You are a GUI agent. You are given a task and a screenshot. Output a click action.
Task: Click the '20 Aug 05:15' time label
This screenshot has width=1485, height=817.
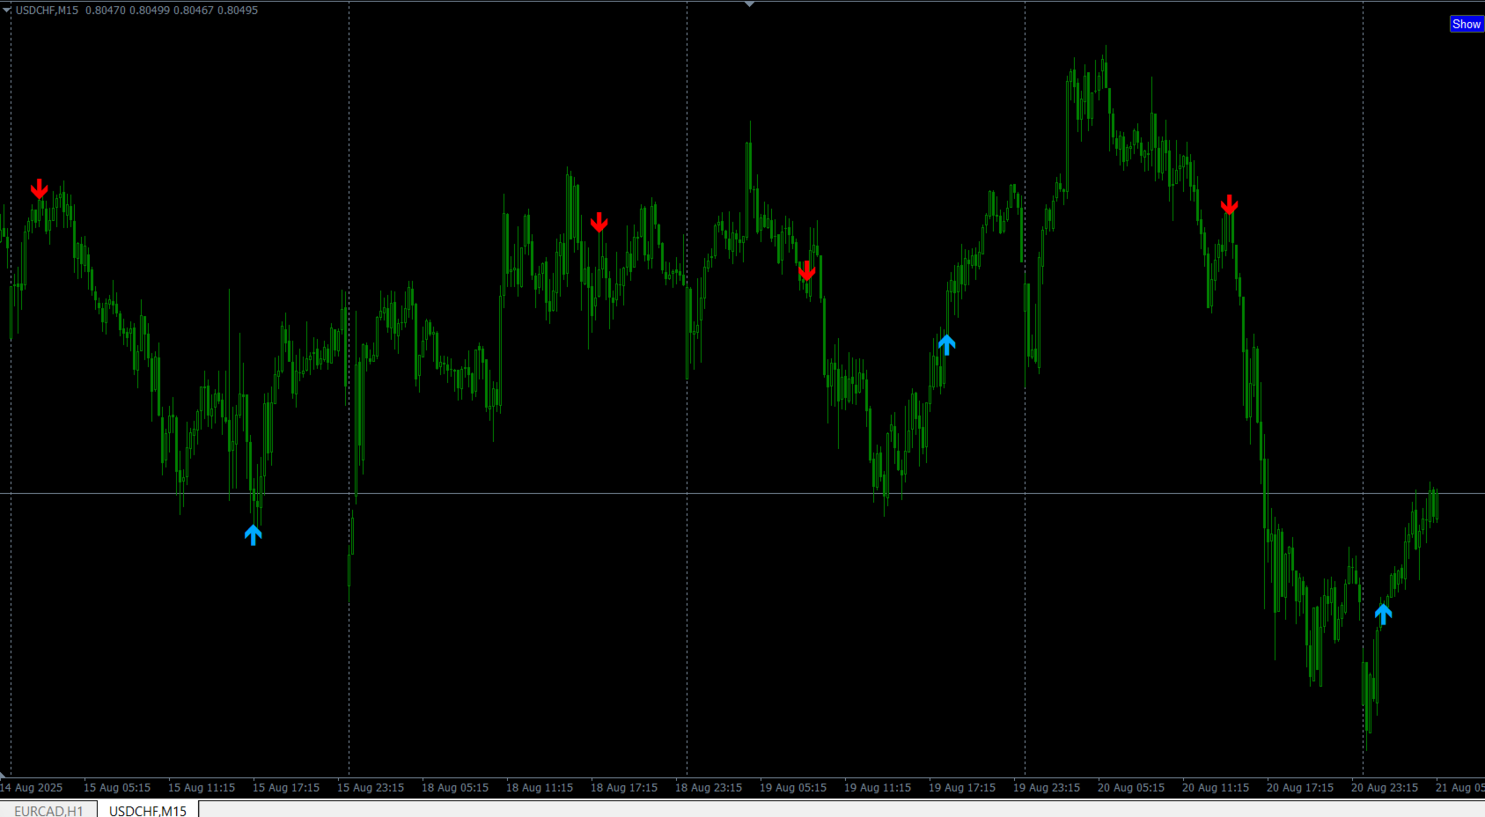[1131, 788]
